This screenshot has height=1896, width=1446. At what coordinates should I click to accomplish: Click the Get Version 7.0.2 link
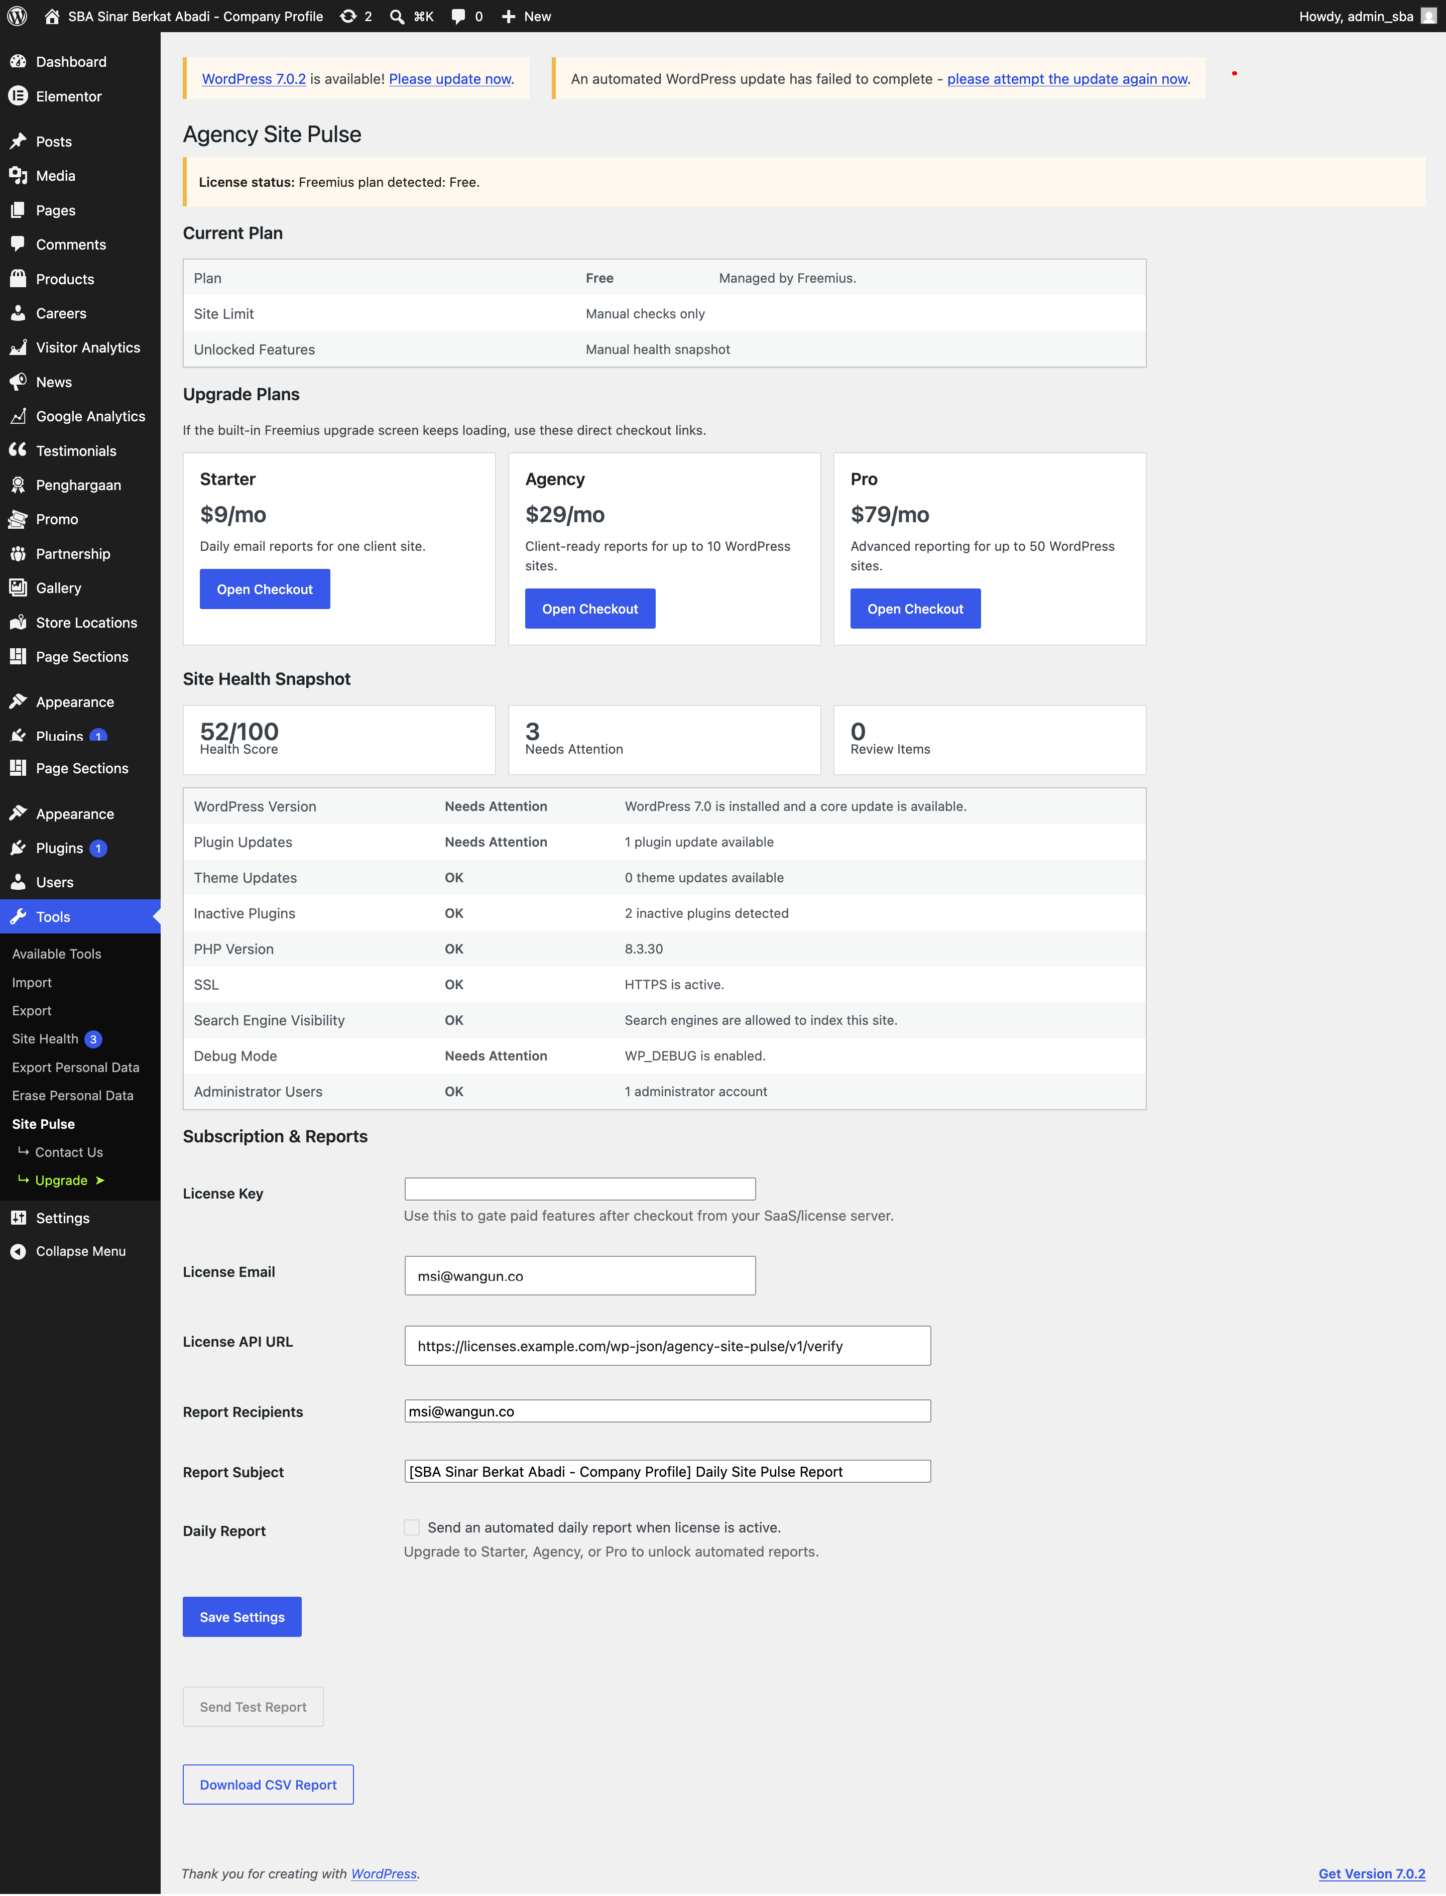[1372, 1873]
